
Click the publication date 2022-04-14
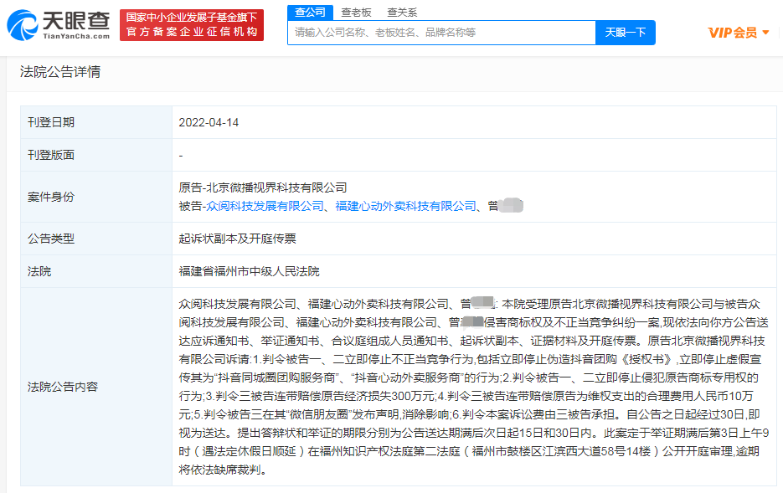pos(209,122)
